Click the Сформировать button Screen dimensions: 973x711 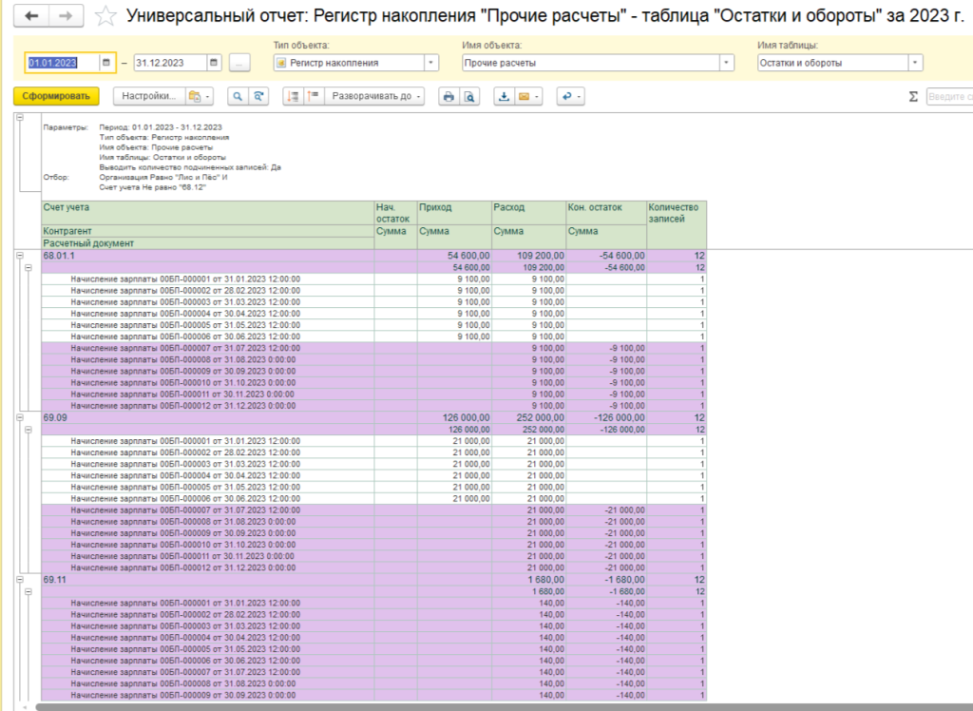56,96
